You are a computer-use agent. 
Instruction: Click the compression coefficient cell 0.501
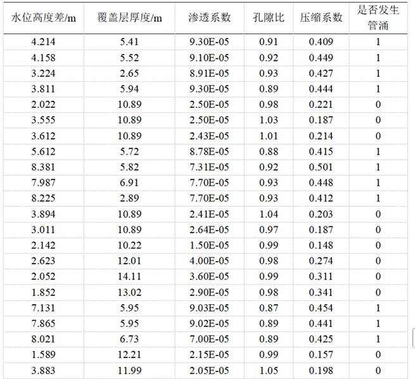pos(321,167)
